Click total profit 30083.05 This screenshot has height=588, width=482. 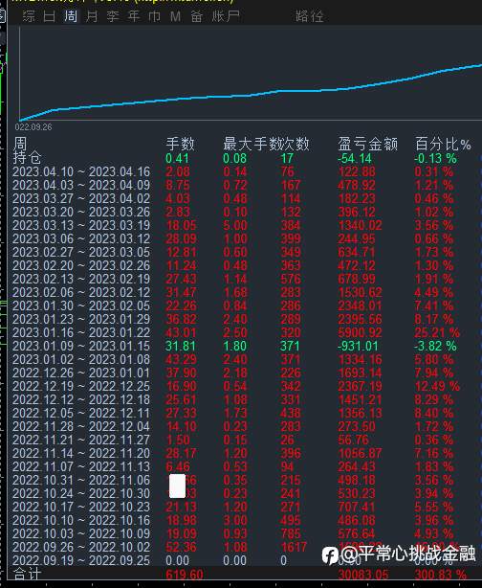pos(363,575)
